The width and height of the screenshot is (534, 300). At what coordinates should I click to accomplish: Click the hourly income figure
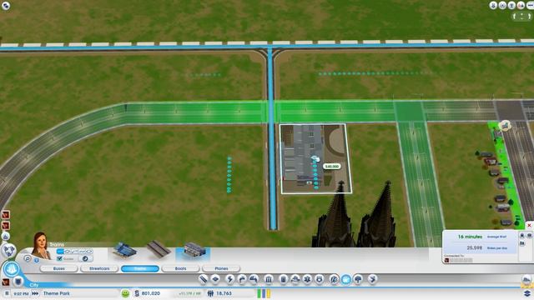pyautogui.click(x=189, y=293)
